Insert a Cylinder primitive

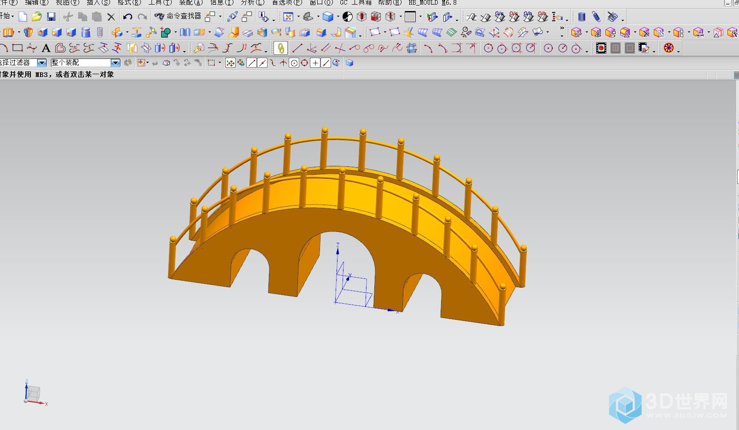[x=86, y=32]
